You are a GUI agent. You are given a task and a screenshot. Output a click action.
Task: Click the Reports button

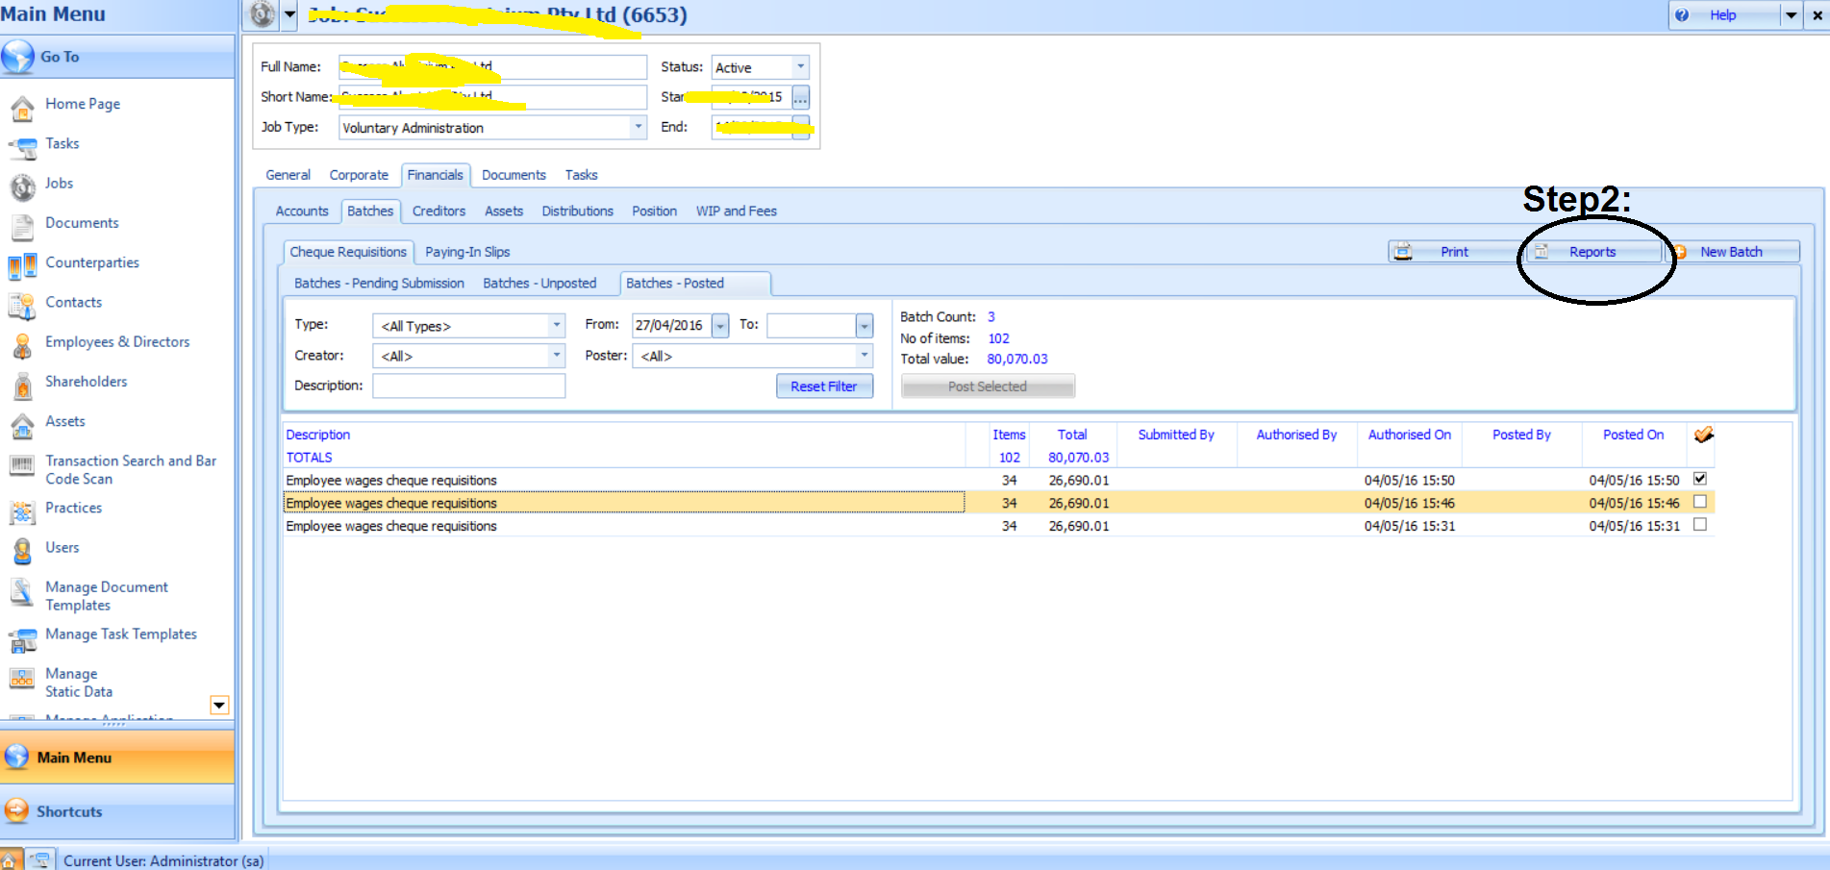click(x=1592, y=252)
